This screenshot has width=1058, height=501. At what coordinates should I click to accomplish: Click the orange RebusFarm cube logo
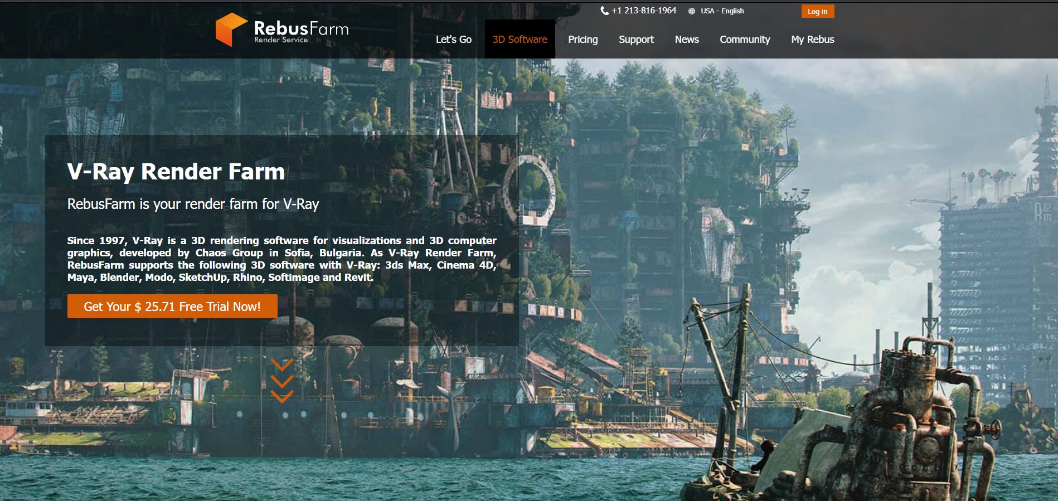click(x=231, y=30)
